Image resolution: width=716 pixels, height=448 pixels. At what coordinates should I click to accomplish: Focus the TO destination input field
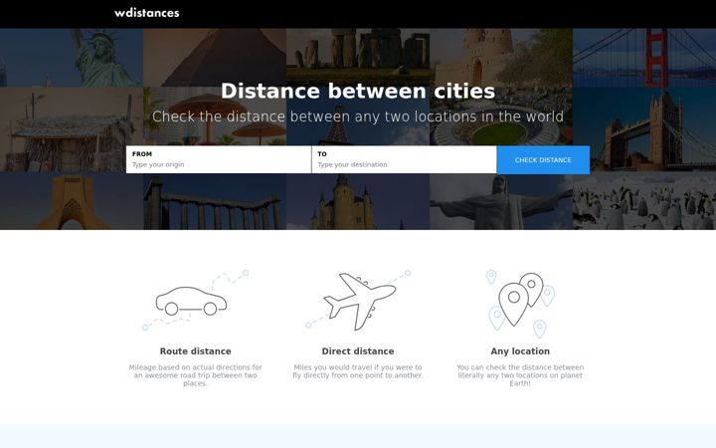pyautogui.click(x=404, y=159)
